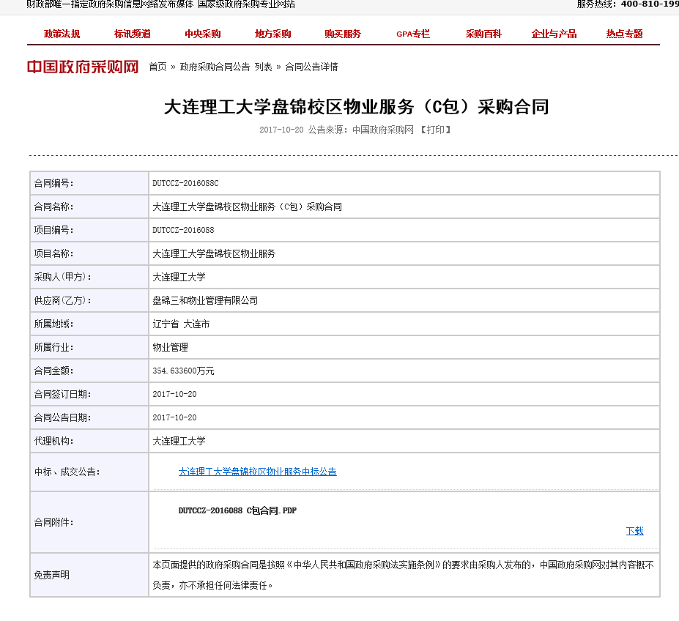
Task: Open the 购买服务 navigation item
Action: (x=343, y=34)
